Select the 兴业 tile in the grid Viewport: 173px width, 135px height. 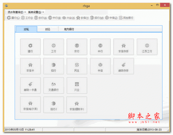click(77, 86)
